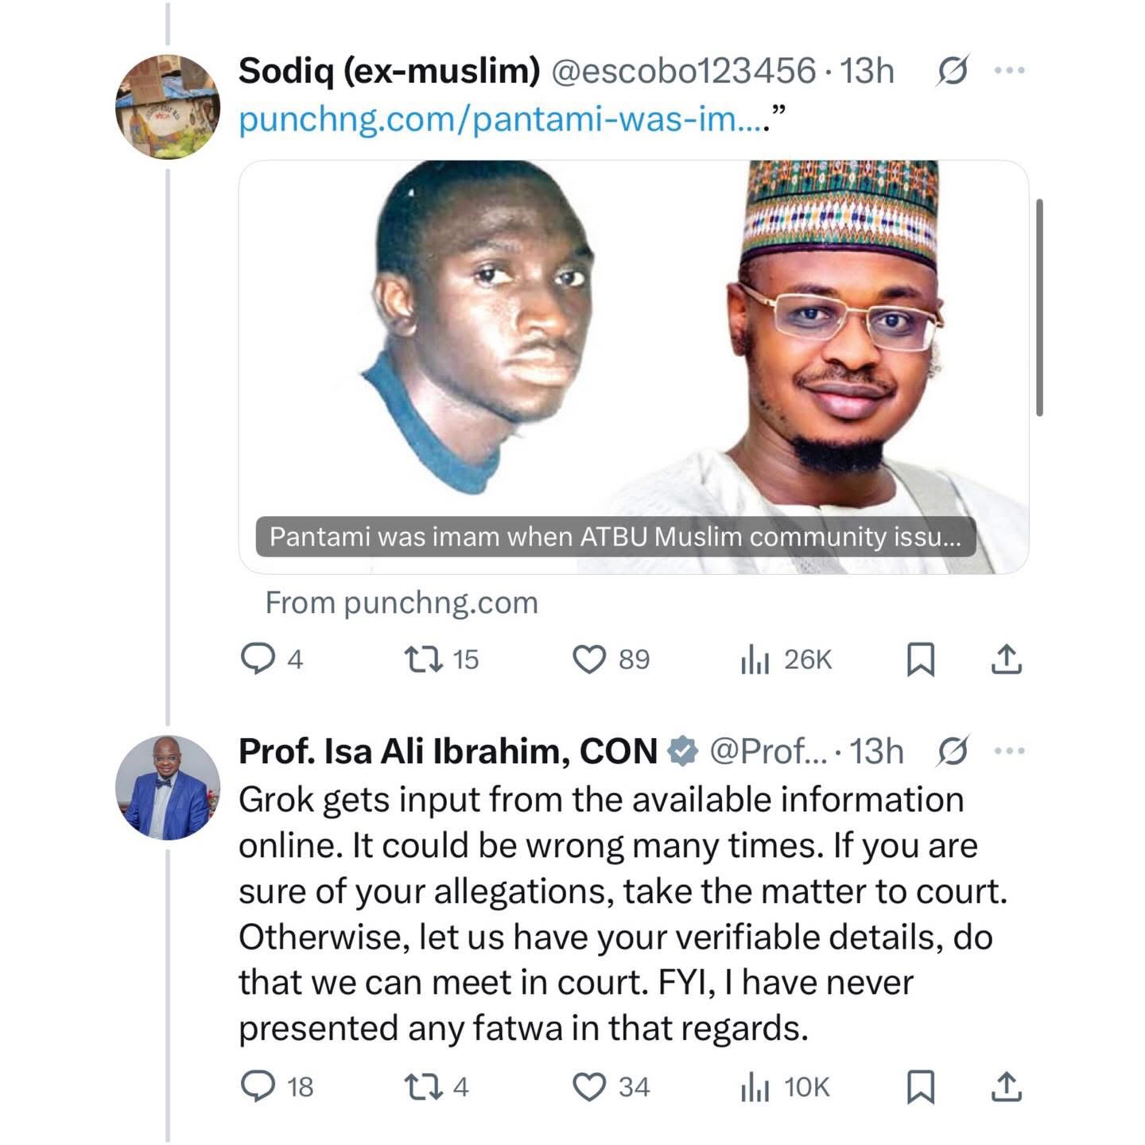Screen dimensions: 1145x1145
Task: Share Prof. Isa Ali Ibrahim's tweet
Action: (1006, 1087)
